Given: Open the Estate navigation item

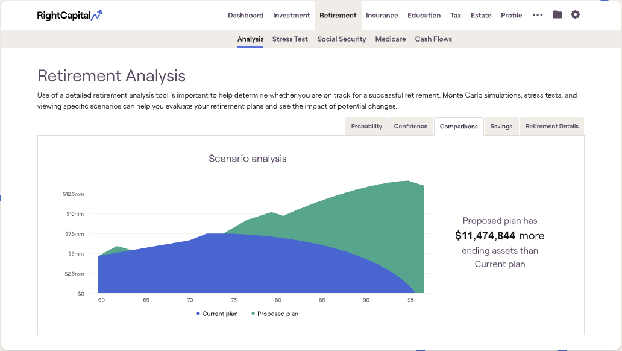Looking at the screenshot, I should [x=481, y=16].
